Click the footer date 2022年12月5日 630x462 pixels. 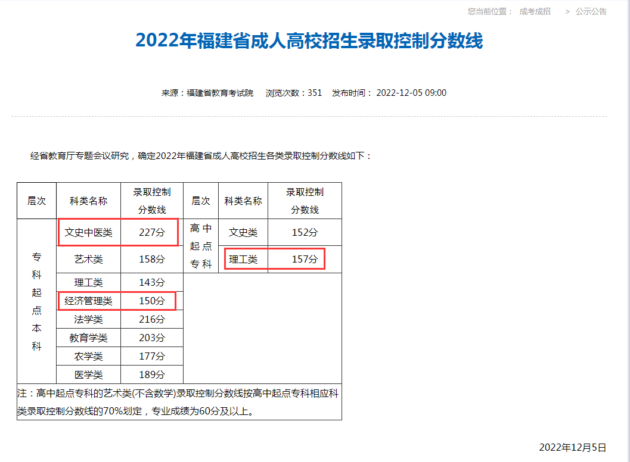(572, 447)
